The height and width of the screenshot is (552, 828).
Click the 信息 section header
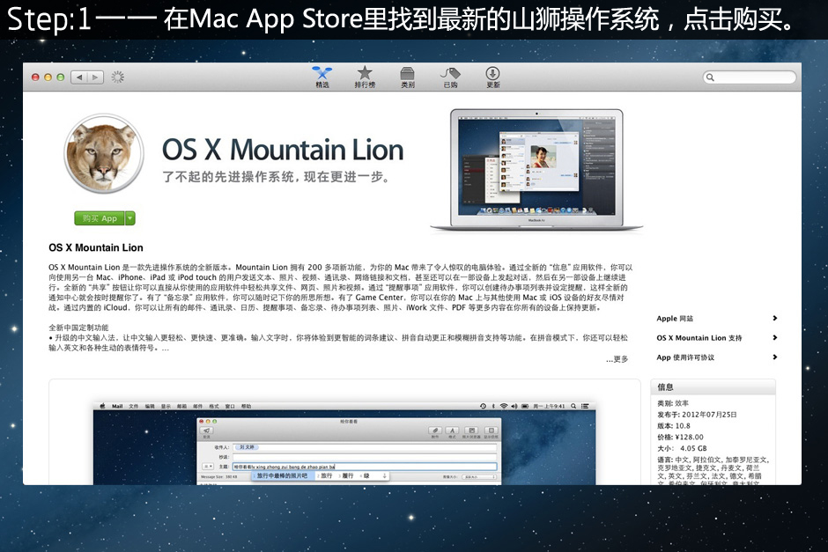665,386
